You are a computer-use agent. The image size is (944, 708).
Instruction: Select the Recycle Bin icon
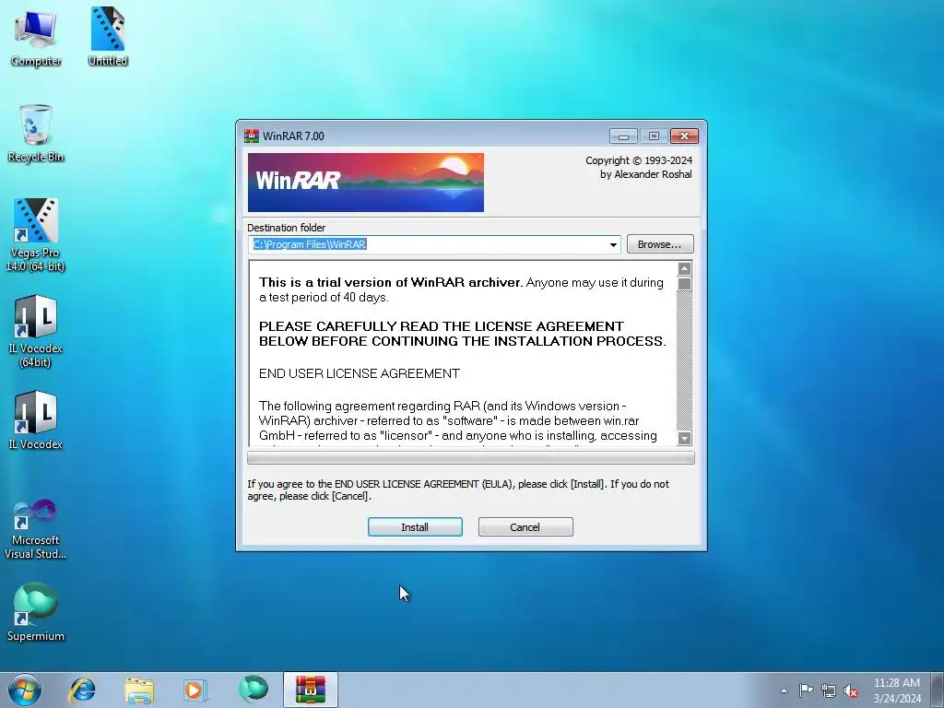(x=36, y=134)
